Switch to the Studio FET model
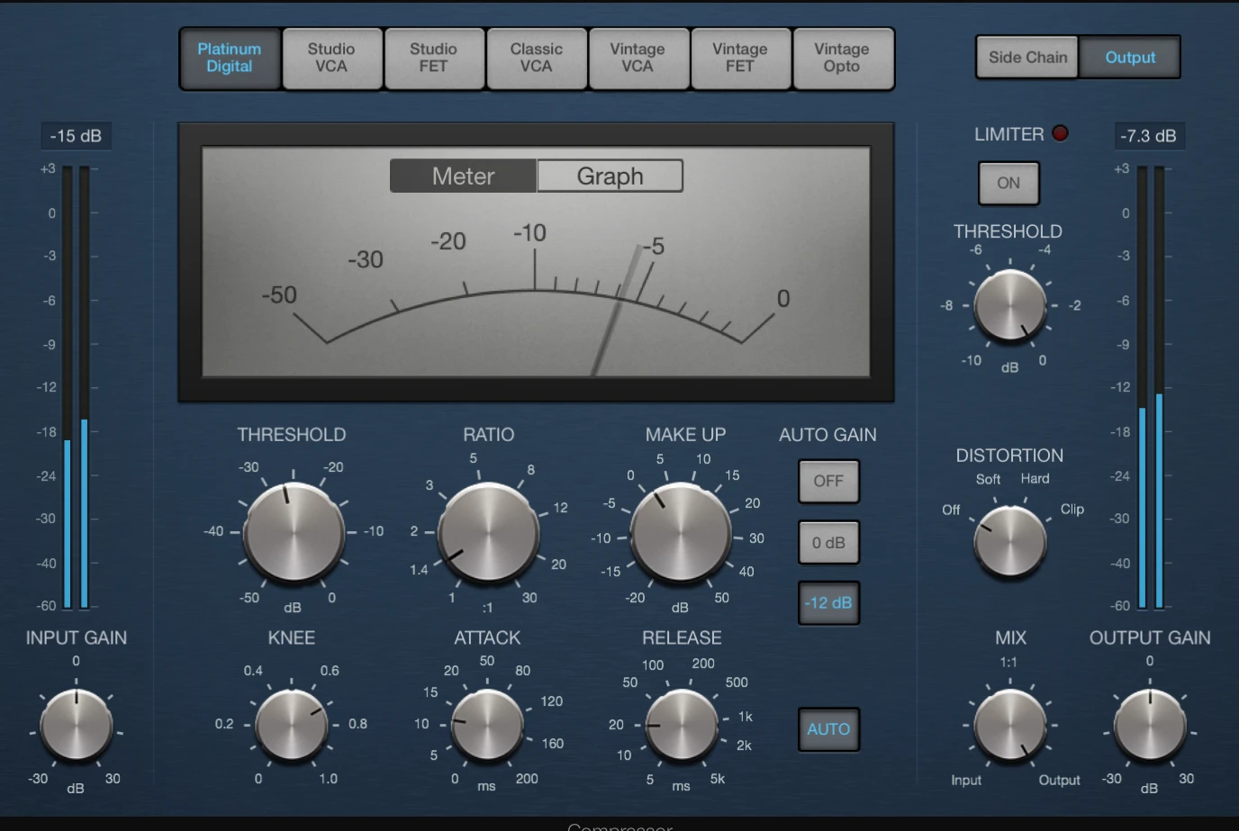 [433, 58]
